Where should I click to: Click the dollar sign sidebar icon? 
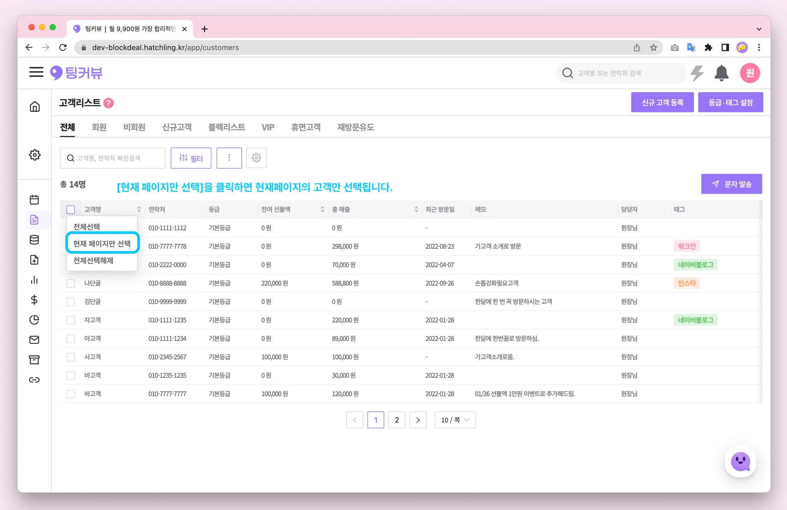34,300
